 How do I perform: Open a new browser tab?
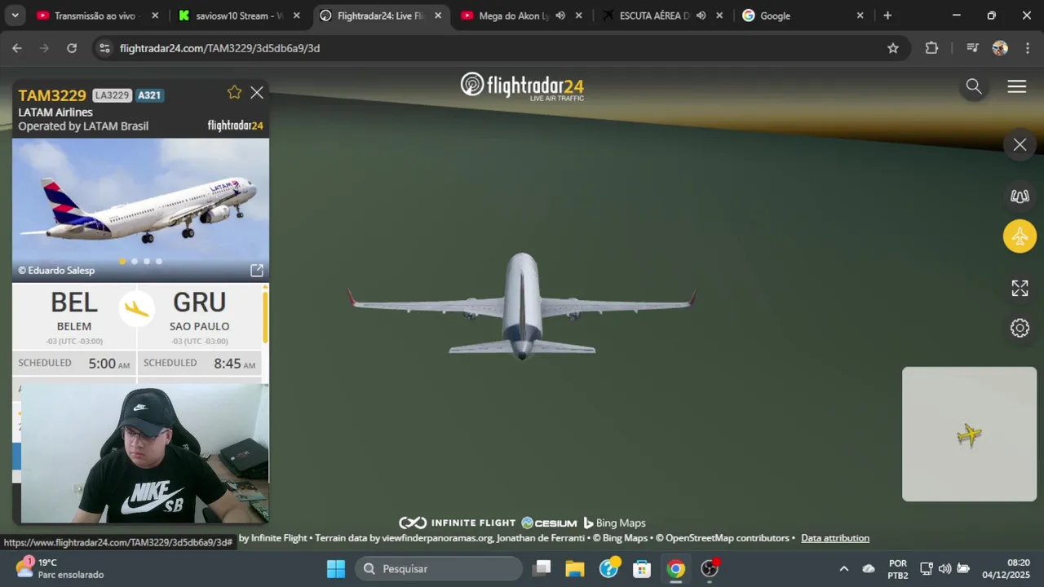[x=887, y=15]
